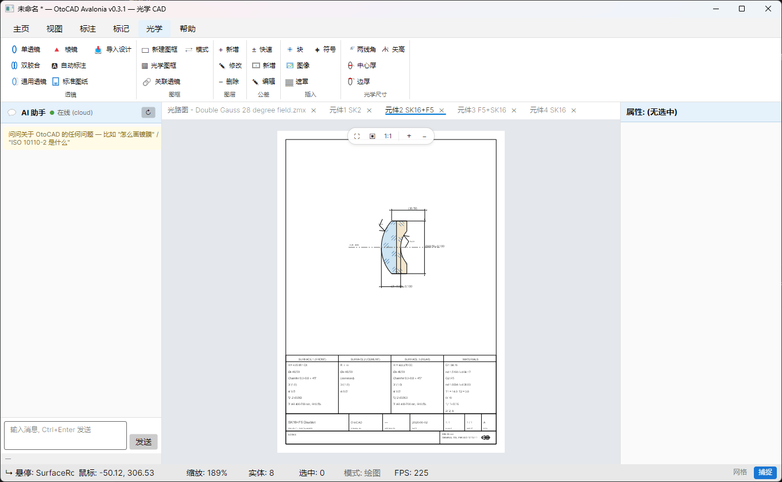Switch to 元件1 SK2 tab
The width and height of the screenshot is (782, 482).
[345, 110]
